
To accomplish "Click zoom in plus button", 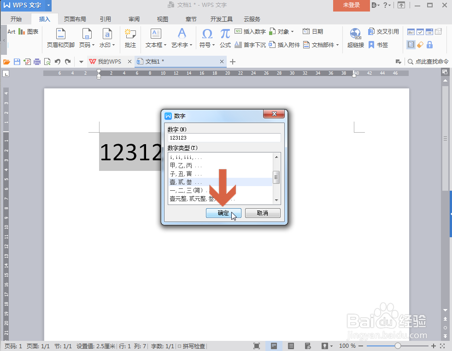I will pos(433,346).
